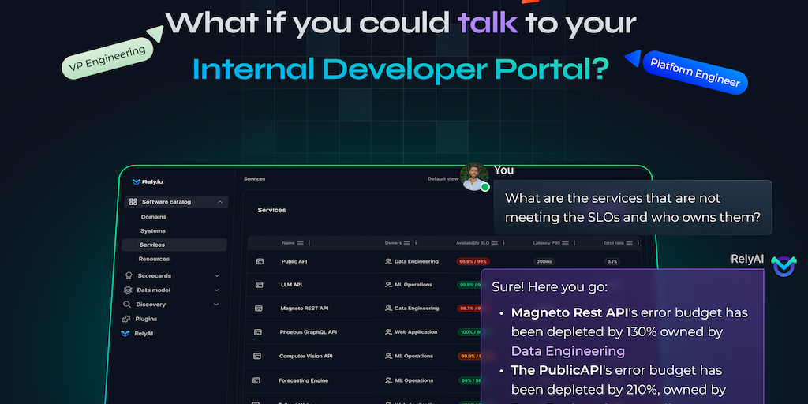Open Resources in the sidebar

coord(154,259)
